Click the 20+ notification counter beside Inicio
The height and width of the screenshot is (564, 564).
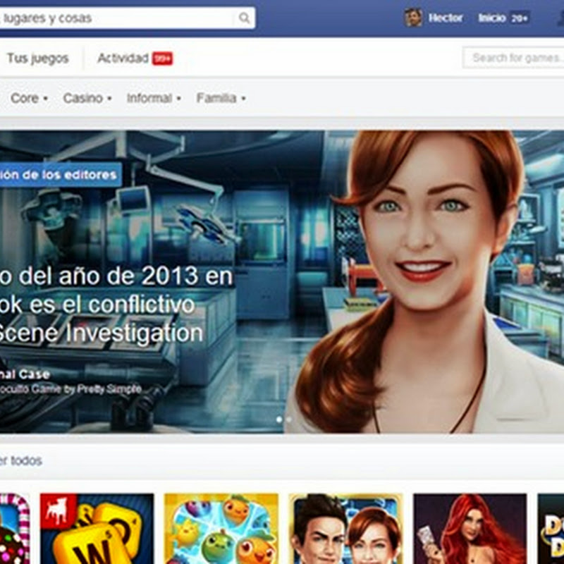[x=520, y=18]
